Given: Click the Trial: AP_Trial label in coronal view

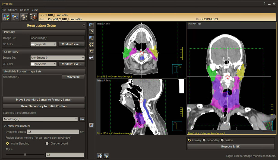Looking at the screenshot, I should [x=194, y=24].
